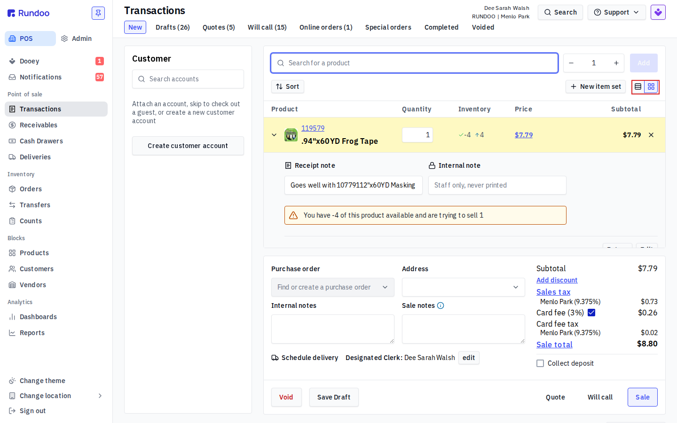The image size is (677, 423).
Task: Pin the sidebar with the pin icon
Action: pyautogui.click(x=98, y=13)
